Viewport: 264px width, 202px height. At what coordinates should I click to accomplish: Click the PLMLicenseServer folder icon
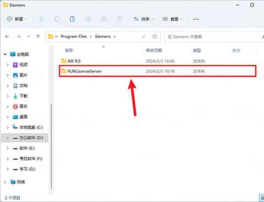63,71
